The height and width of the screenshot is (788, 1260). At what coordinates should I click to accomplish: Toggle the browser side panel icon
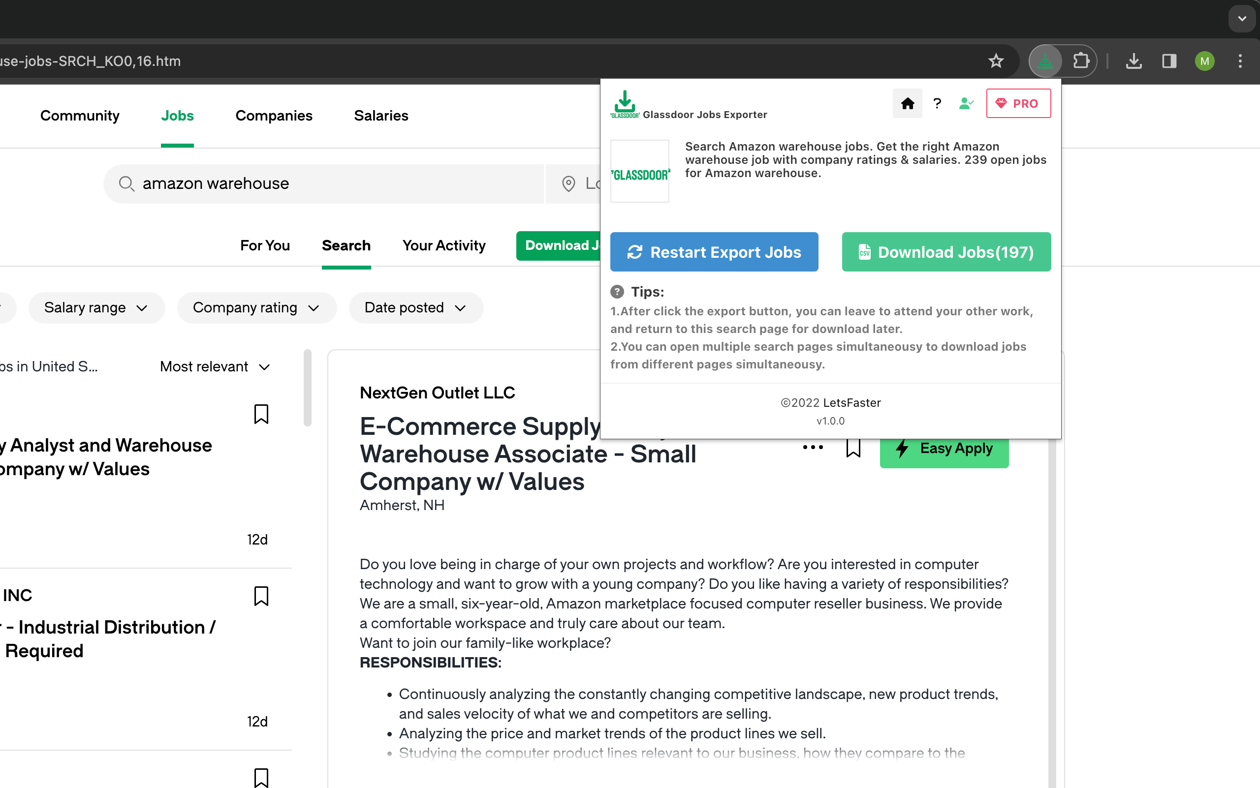(1169, 61)
